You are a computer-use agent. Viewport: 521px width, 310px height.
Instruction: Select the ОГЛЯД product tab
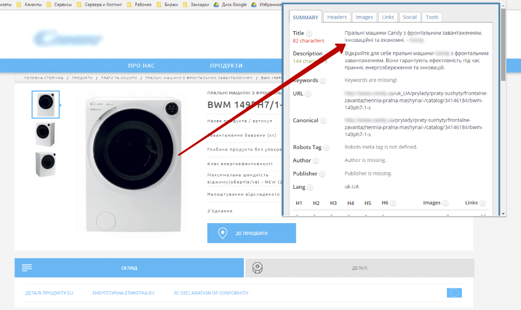tap(129, 268)
